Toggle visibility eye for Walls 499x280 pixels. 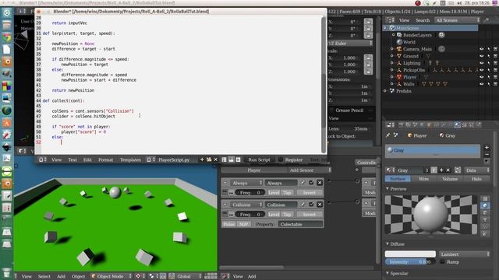pos(482,84)
